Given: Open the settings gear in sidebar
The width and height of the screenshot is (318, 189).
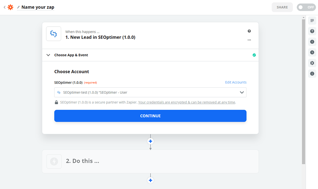Looking at the screenshot, I should (312, 63).
